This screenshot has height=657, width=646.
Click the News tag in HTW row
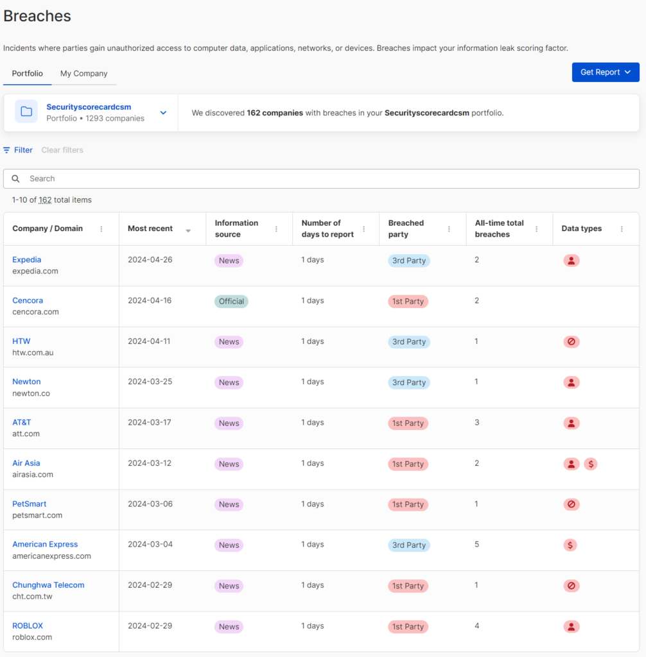tap(229, 342)
